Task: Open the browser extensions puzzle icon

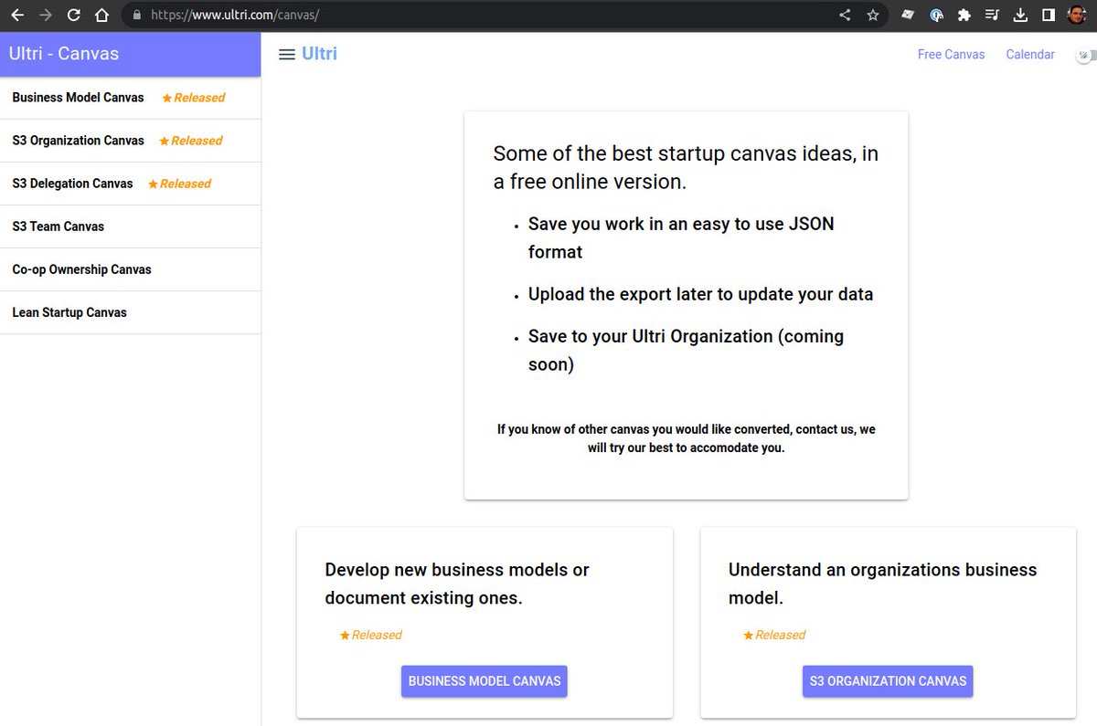Action: coord(964,15)
